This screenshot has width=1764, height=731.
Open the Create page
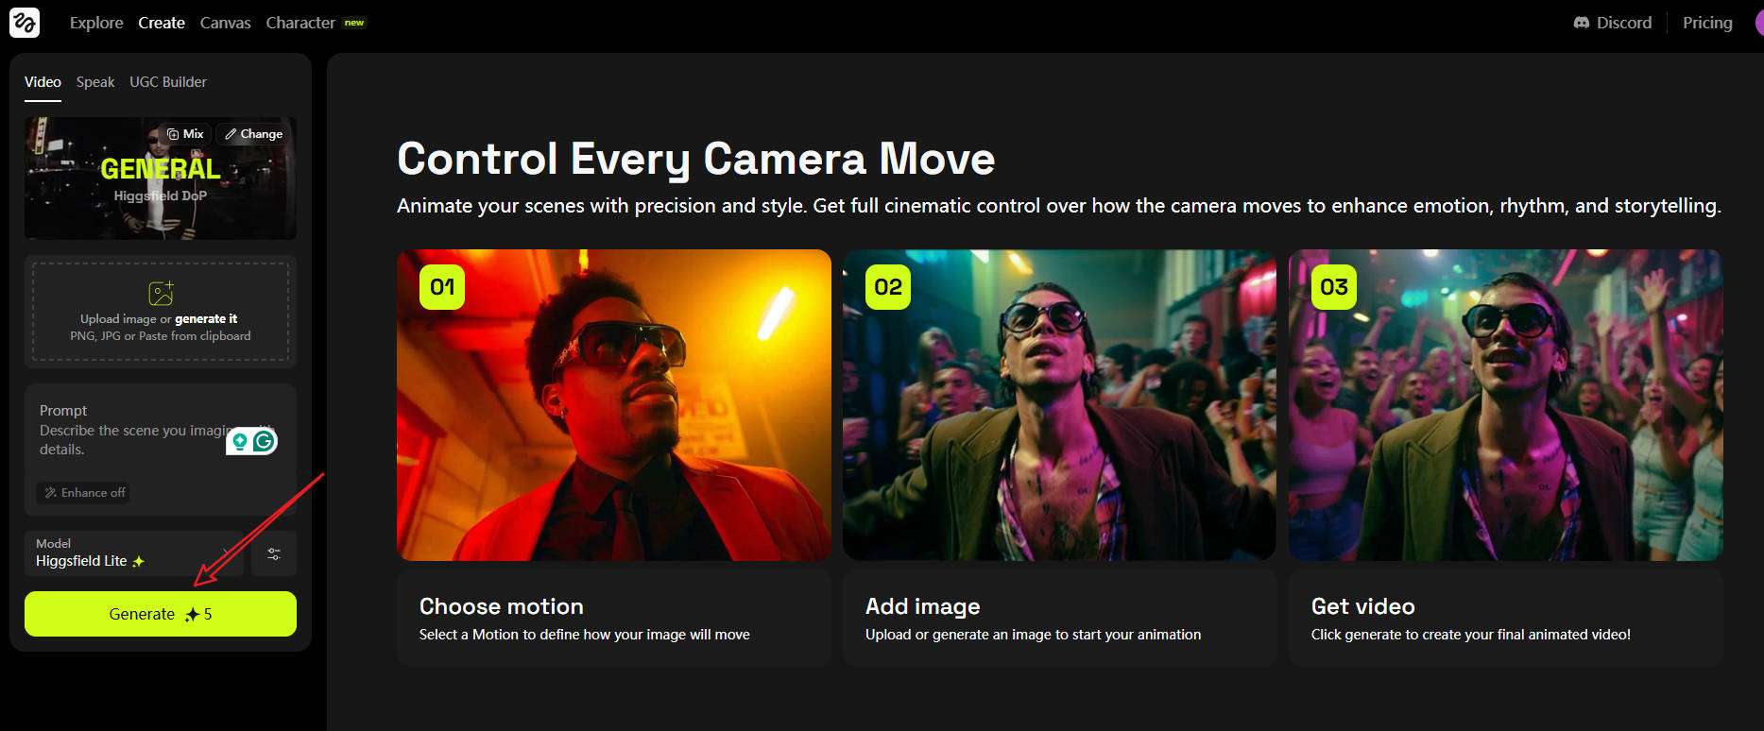[x=162, y=23]
